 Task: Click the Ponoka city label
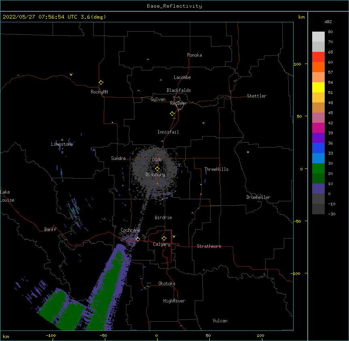(194, 55)
